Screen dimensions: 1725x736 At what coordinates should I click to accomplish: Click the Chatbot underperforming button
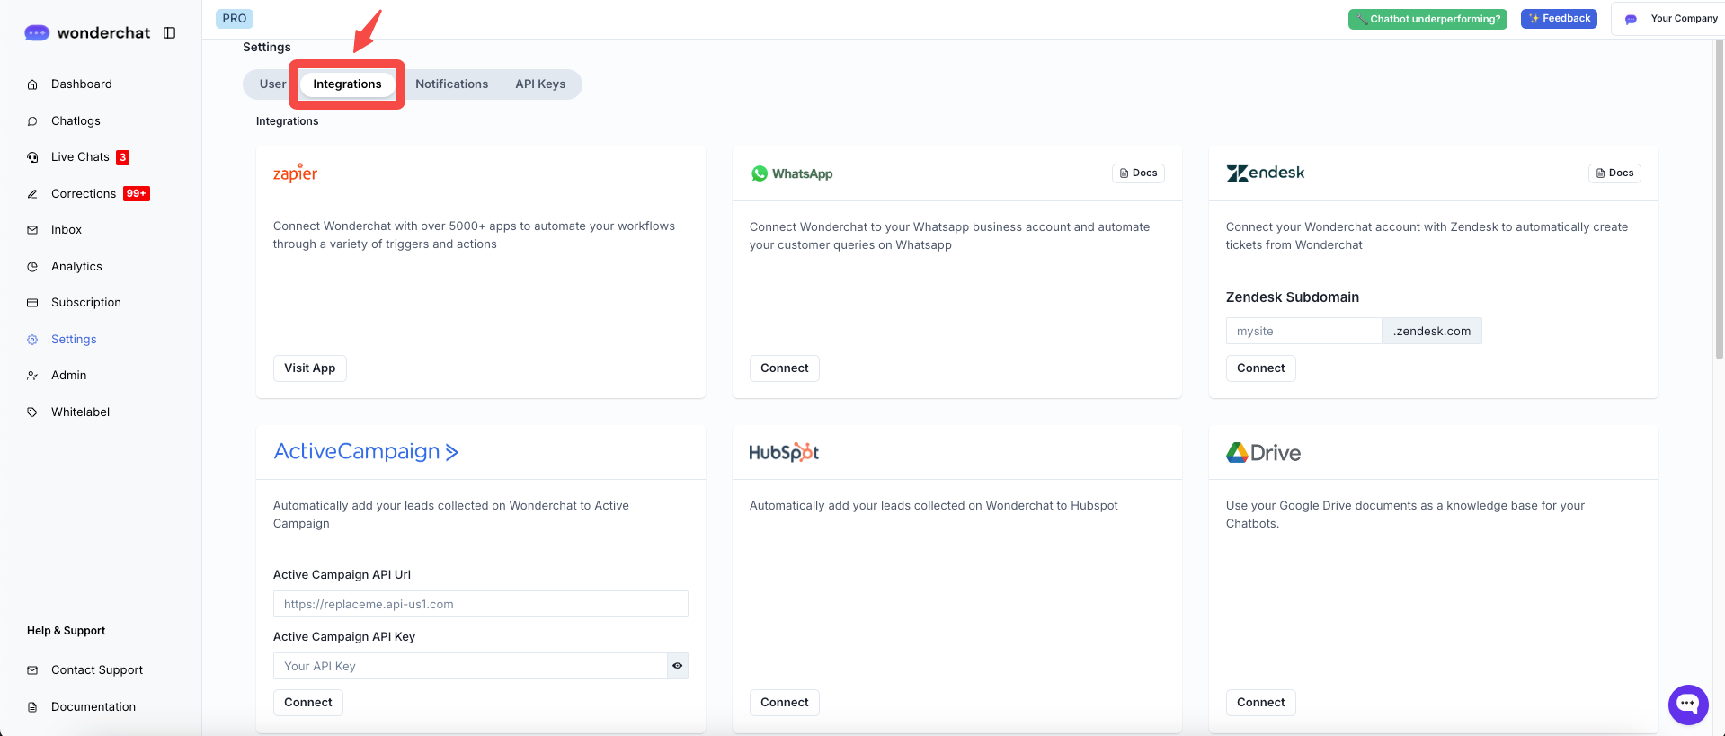tap(1427, 19)
